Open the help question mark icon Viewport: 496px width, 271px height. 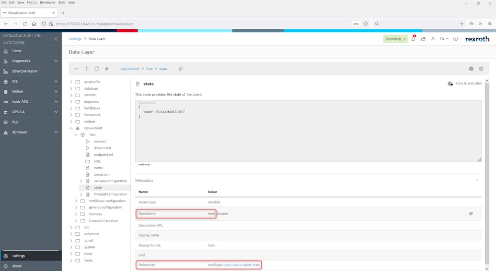click(x=455, y=39)
